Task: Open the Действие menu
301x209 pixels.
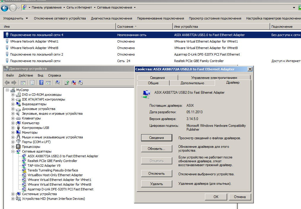Action: point(26,75)
